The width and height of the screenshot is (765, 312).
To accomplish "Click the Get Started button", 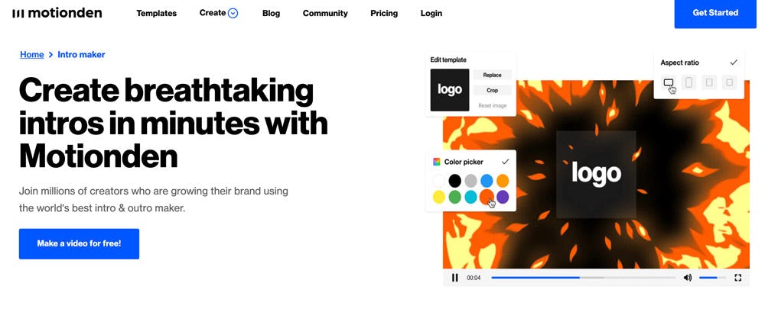I will pos(715,13).
